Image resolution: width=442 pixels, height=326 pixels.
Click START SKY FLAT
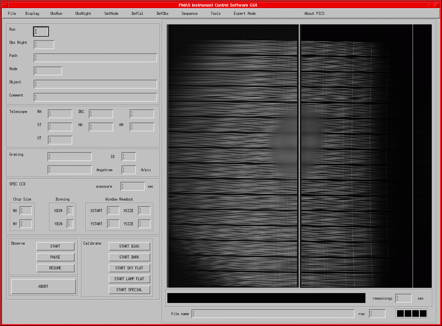[129, 268]
